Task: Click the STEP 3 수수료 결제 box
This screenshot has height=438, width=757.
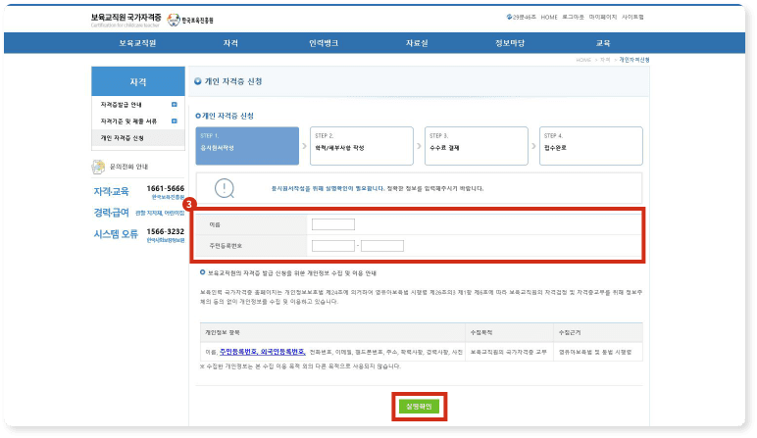Action: coord(476,146)
